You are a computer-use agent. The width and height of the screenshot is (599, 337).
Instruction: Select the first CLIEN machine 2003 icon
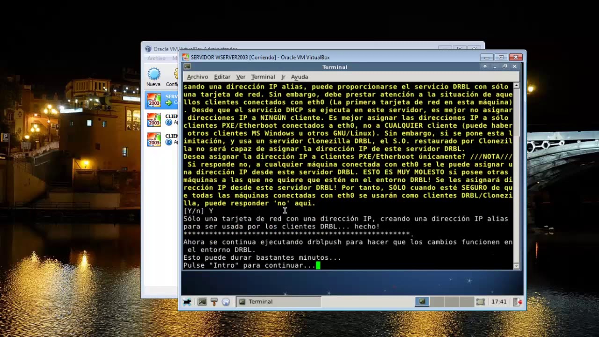click(x=154, y=120)
